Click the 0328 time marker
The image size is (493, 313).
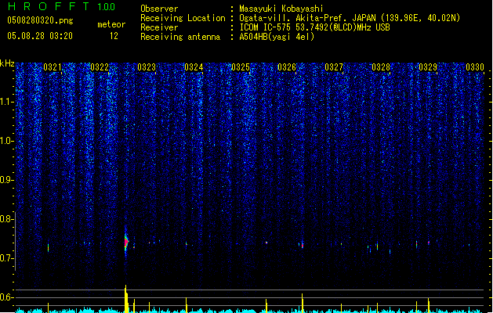[381, 67]
